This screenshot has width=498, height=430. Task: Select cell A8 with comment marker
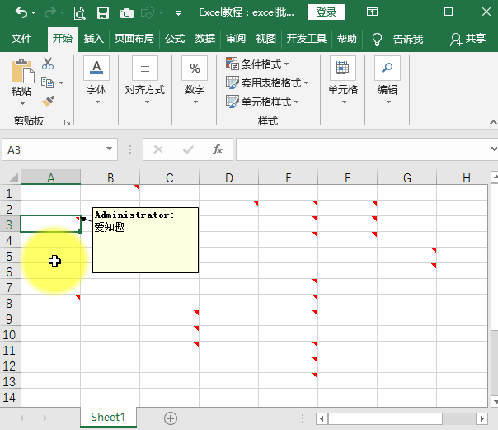[x=50, y=302]
